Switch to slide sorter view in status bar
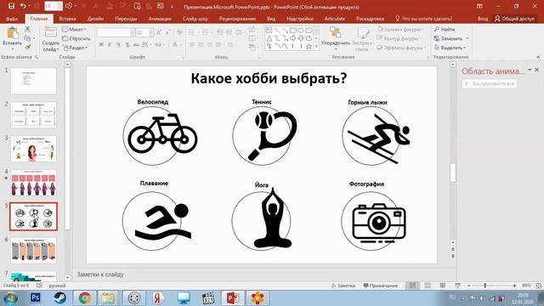Viewport: 544px width, 306px height. pos(428,286)
